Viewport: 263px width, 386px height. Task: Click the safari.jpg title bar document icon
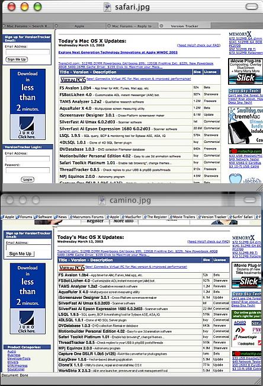point(107,7)
